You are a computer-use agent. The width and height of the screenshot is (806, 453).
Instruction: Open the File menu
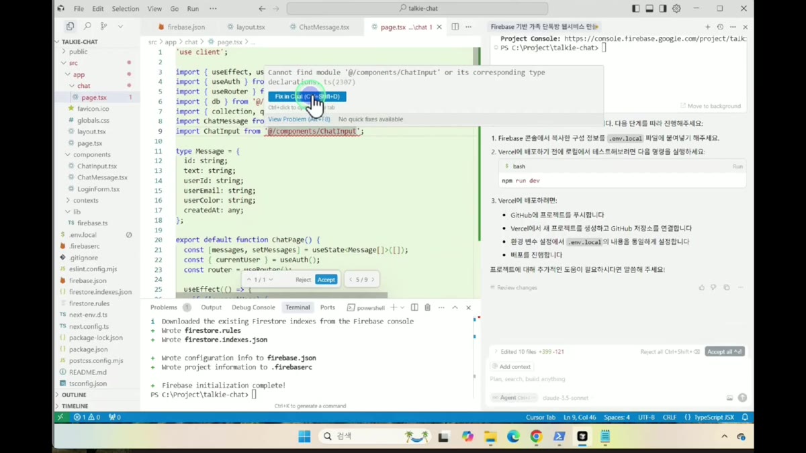(x=79, y=9)
